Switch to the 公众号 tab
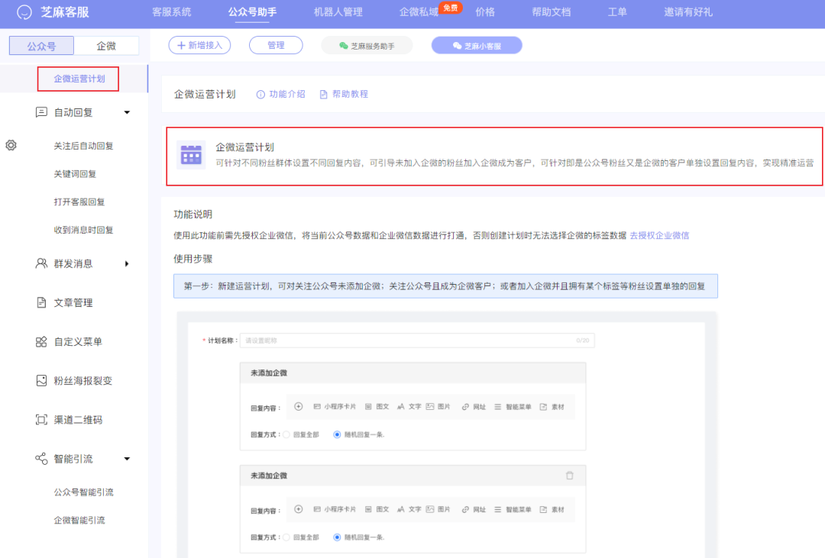The image size is (825, 558). [41, 46]
